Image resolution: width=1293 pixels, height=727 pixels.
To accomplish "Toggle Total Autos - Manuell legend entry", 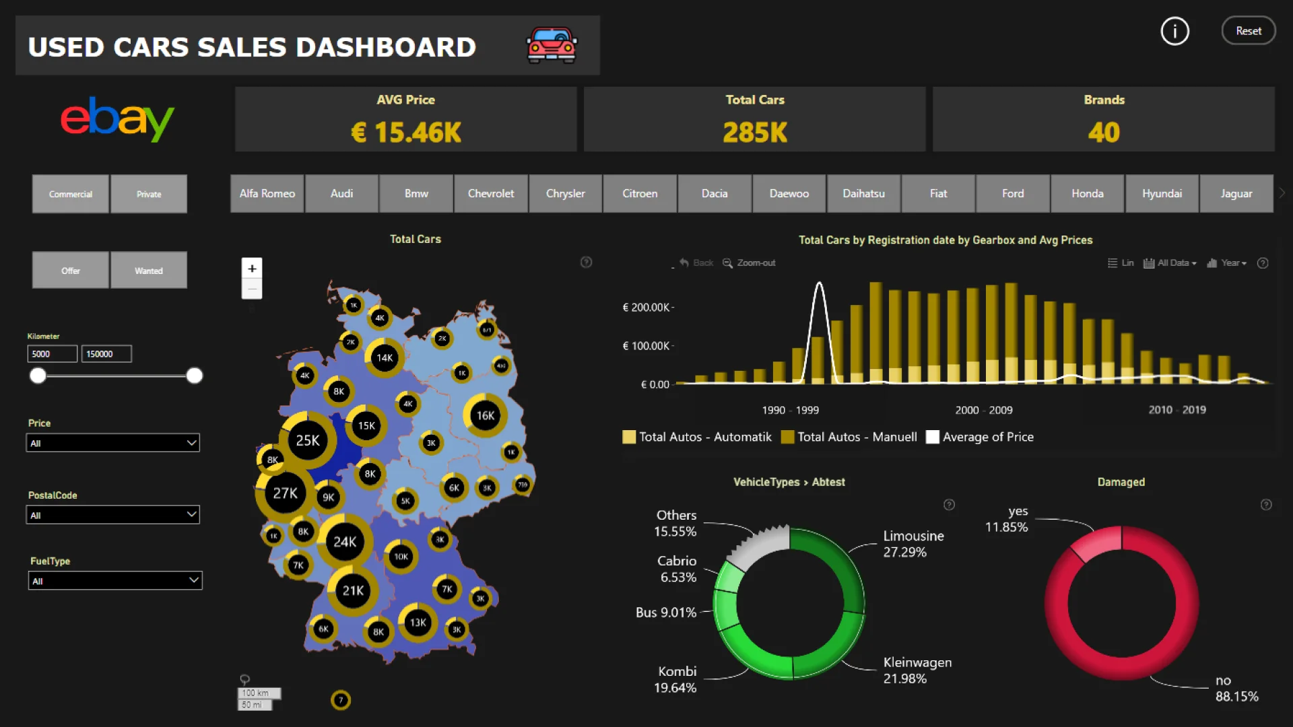I will 849,437.
